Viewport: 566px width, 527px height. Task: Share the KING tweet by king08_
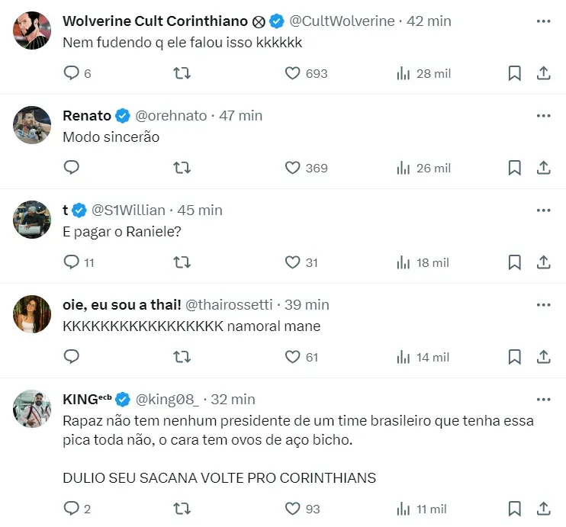click(x=544, y=509)
